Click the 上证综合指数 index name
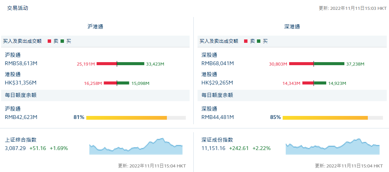Image resolution: width=389 pixels, height=172 pixels. pos(21,140)
